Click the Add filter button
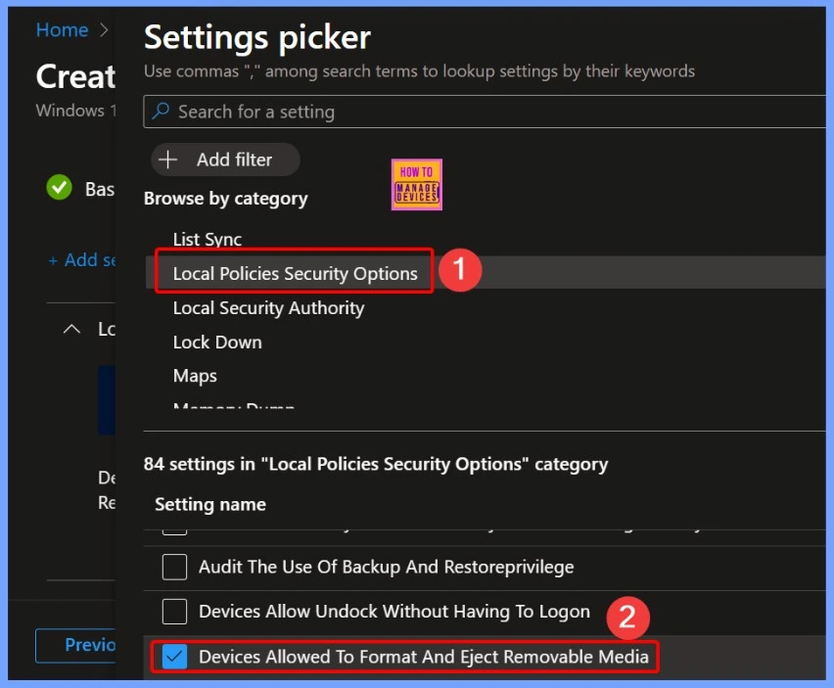The height and width of the screenshot is (688, 834). [225, 160]
